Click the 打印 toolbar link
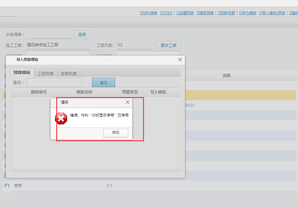298x207 pixels. pos(166,13)
